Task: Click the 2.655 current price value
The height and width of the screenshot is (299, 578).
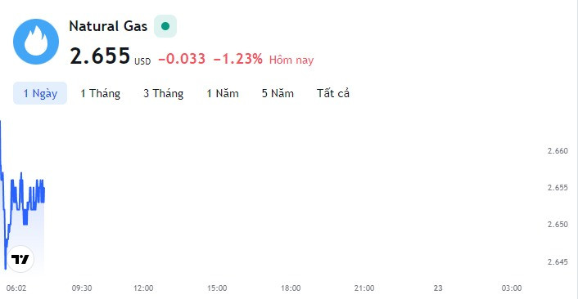Action: (100, 56)
